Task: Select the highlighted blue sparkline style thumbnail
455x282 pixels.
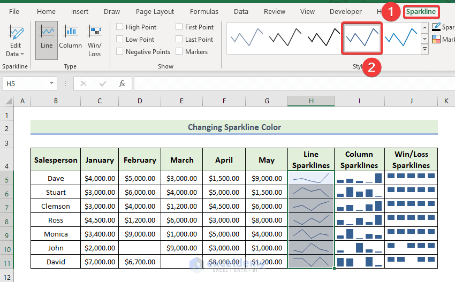Action: [x=362, y=38]
